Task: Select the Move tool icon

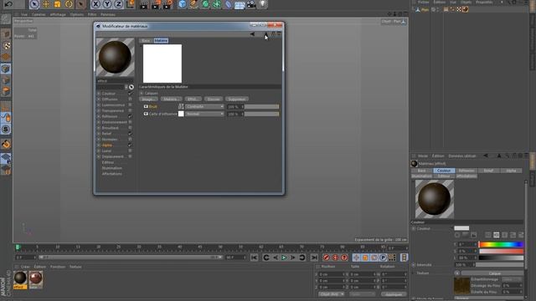Action: [45, 4]
